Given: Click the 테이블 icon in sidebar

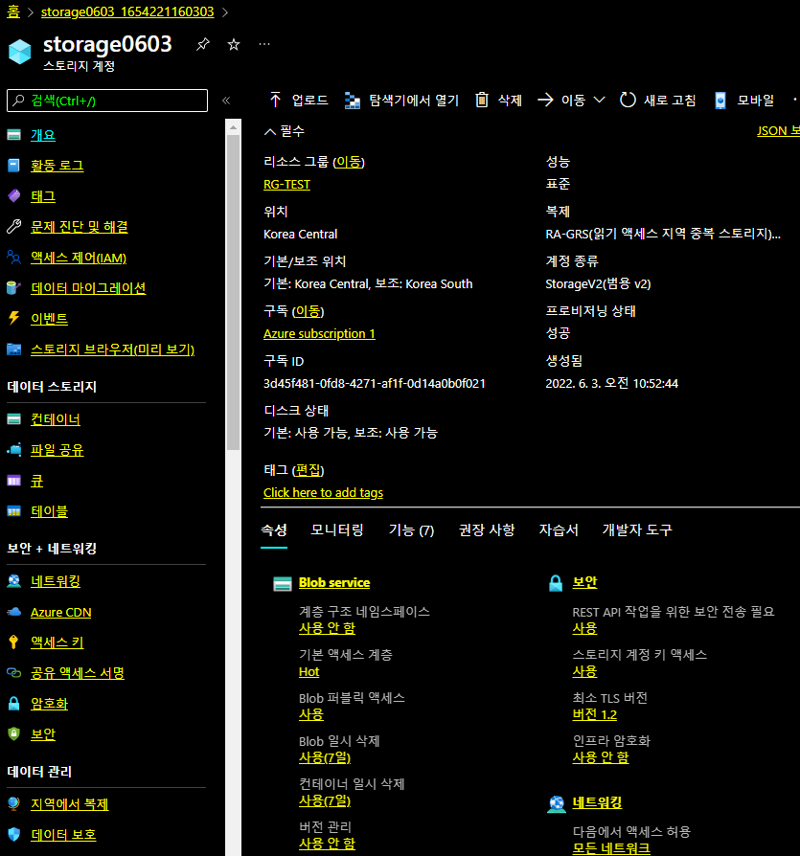Looking at the screenshot, I should tap(14, 511).
